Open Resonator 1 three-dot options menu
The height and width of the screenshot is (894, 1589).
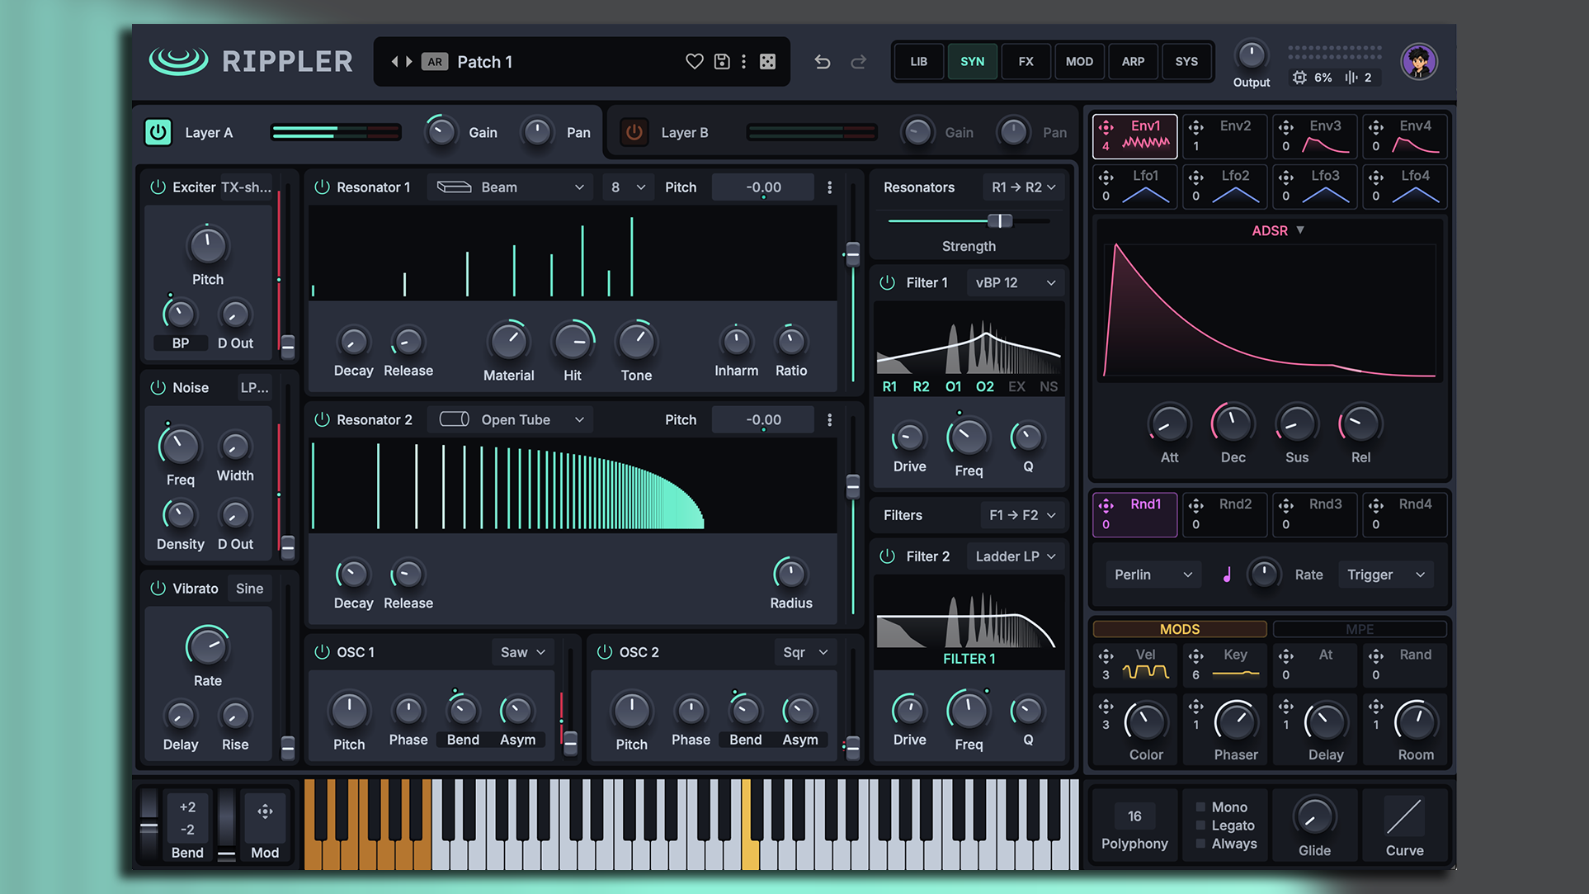(829, 187)
